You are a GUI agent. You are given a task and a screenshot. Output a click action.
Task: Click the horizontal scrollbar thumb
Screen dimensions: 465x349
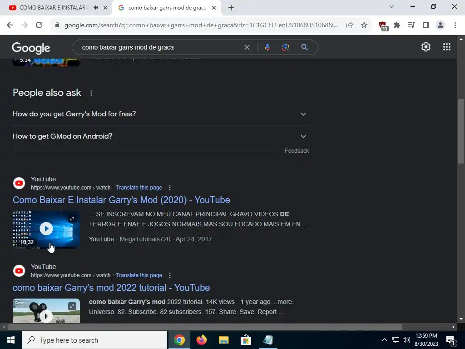(205, 327)
